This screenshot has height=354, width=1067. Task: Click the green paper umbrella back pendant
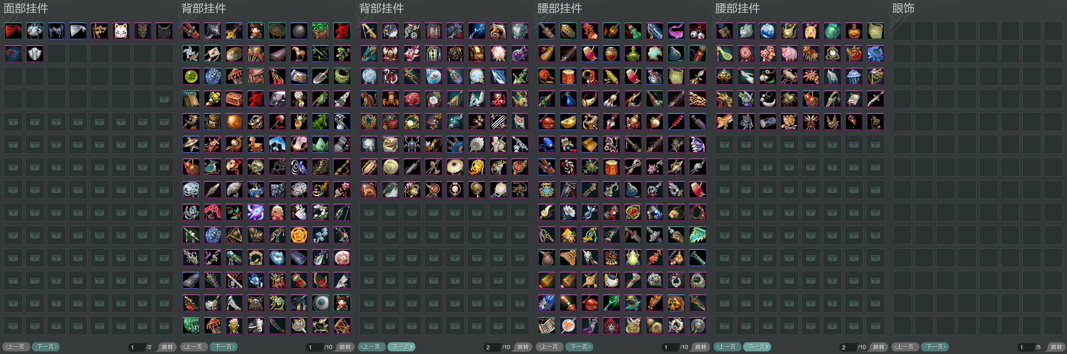tap(191, 326)
